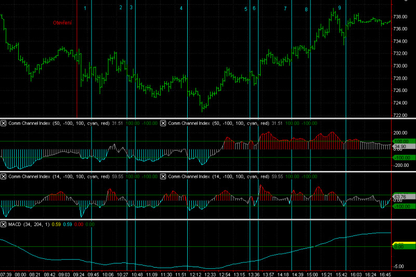Click the 736.00 price axis label
Viewport: 416px width, 277px height.
click(x=400, y=29)
